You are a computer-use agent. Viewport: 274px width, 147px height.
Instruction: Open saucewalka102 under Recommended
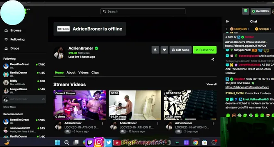[24, 129]
